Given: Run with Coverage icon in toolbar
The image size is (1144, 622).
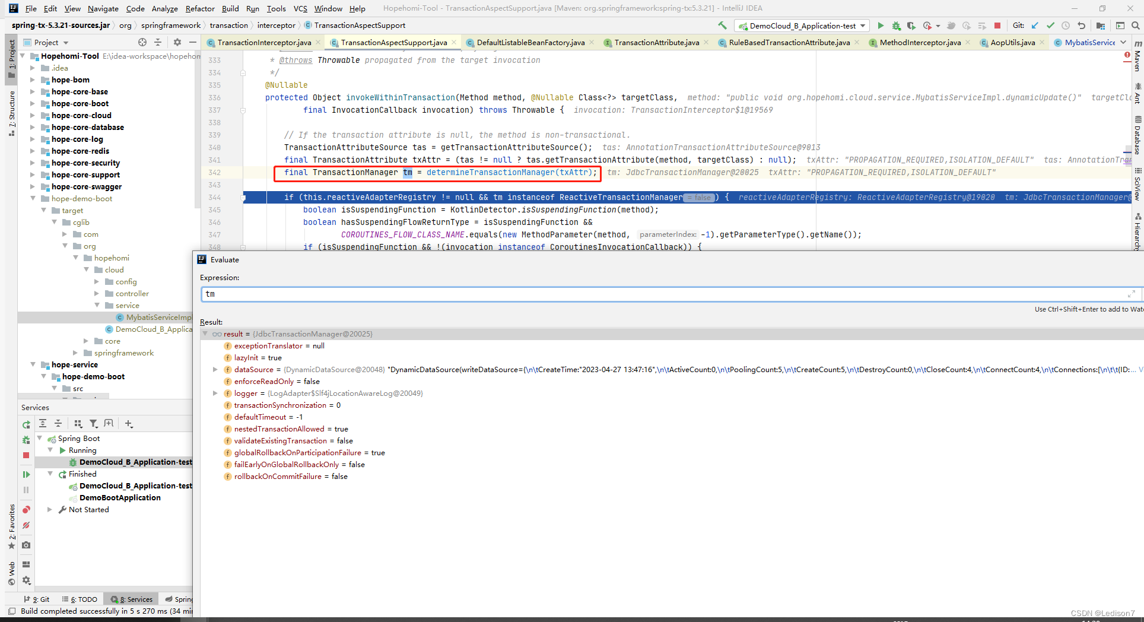Looking at the screenshot, I should (x=911, y=26).
